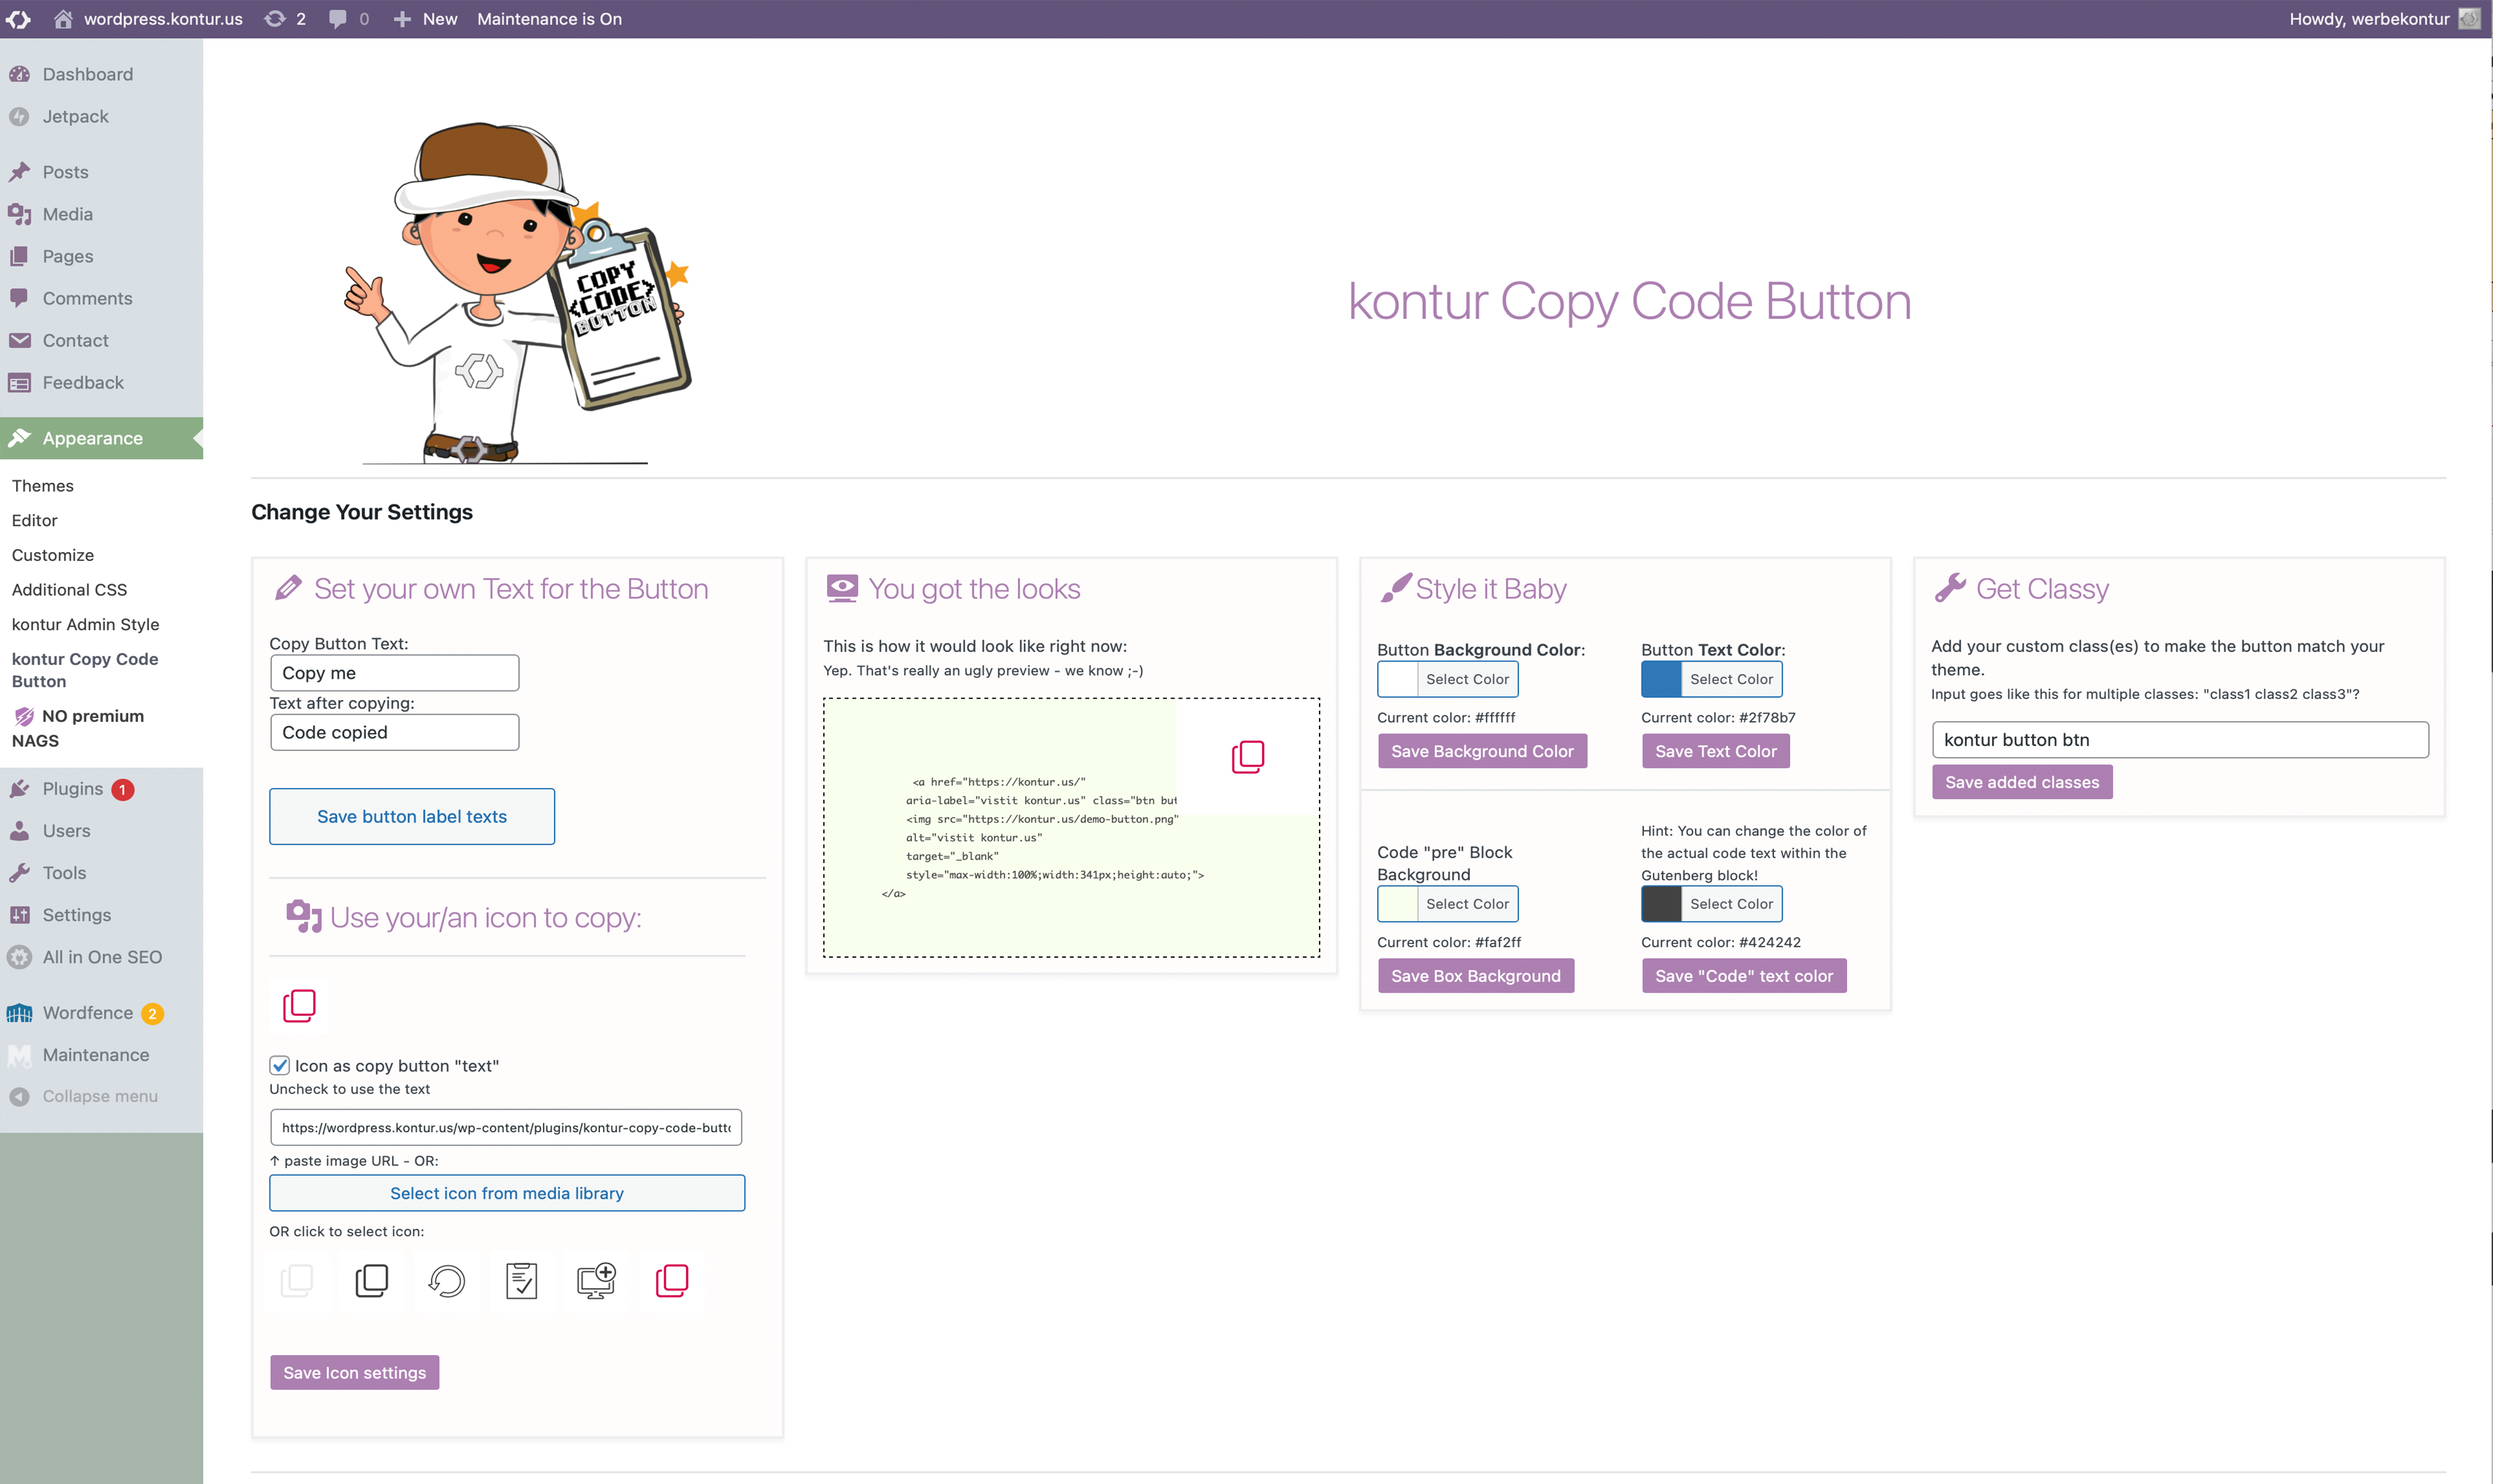Select the faded gray copy icon
Screen dimensions: 2493x1484
[297, 1280]
